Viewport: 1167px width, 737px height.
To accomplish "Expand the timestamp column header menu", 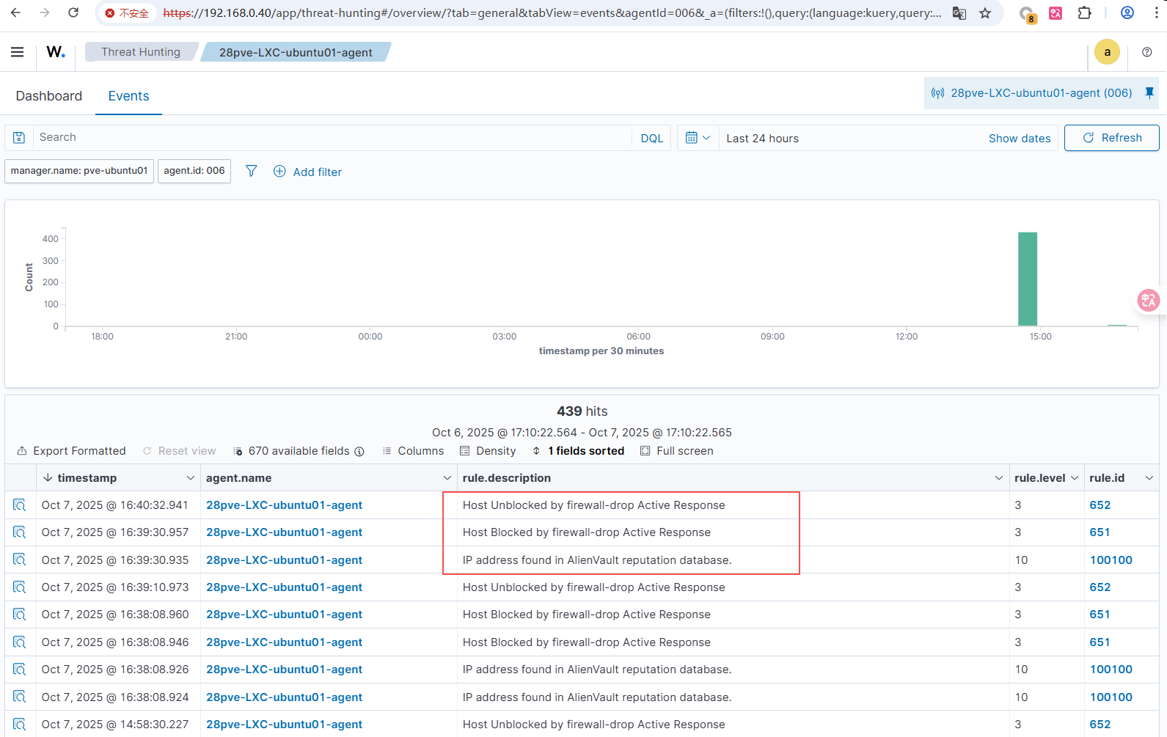I will (191, 478).
